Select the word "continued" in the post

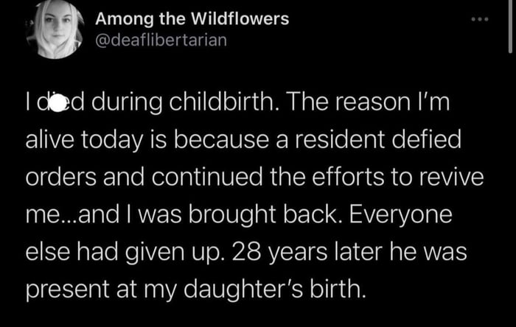coord(207,177)
